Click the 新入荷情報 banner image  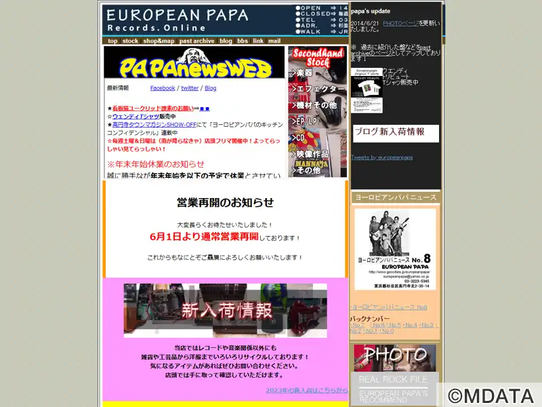226,311
